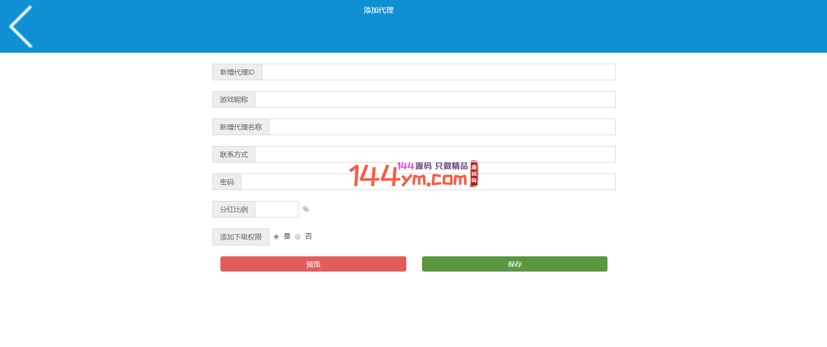This screenshot has width=827, height=347.
Task: Click the 游戏昵称 label
Action: 233,99
